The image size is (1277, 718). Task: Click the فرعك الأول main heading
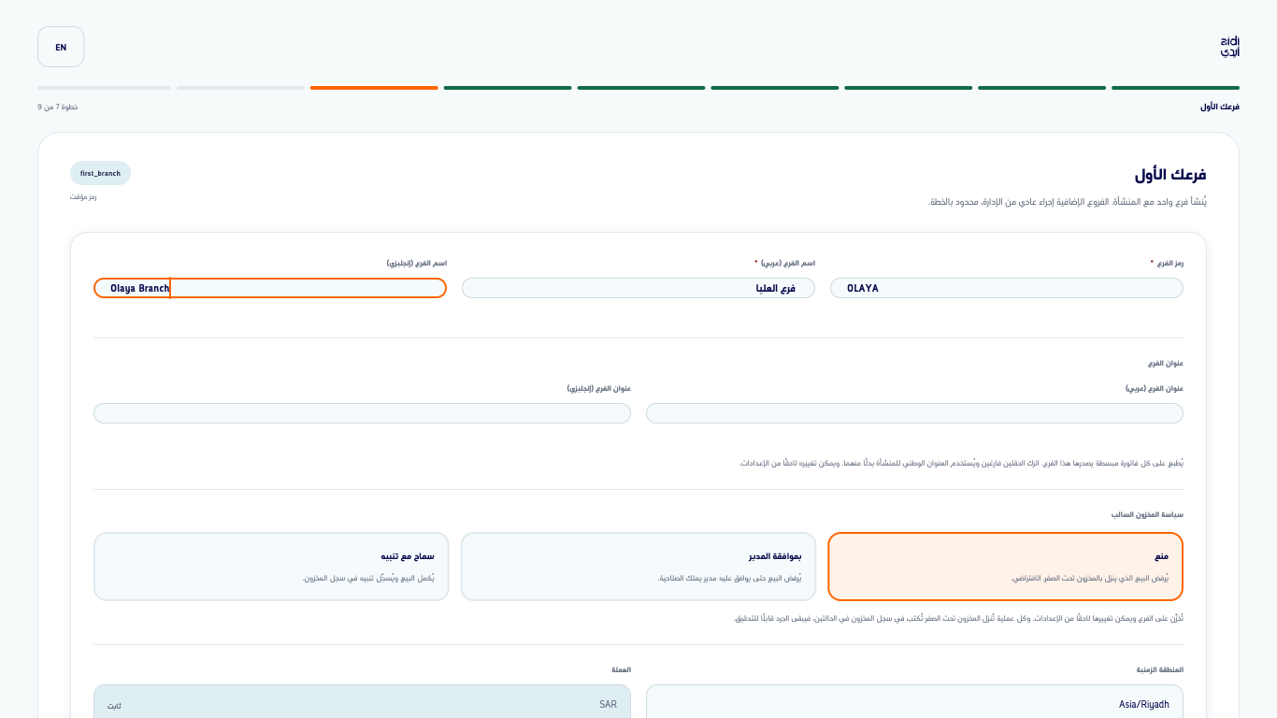tap(1170, 175)
